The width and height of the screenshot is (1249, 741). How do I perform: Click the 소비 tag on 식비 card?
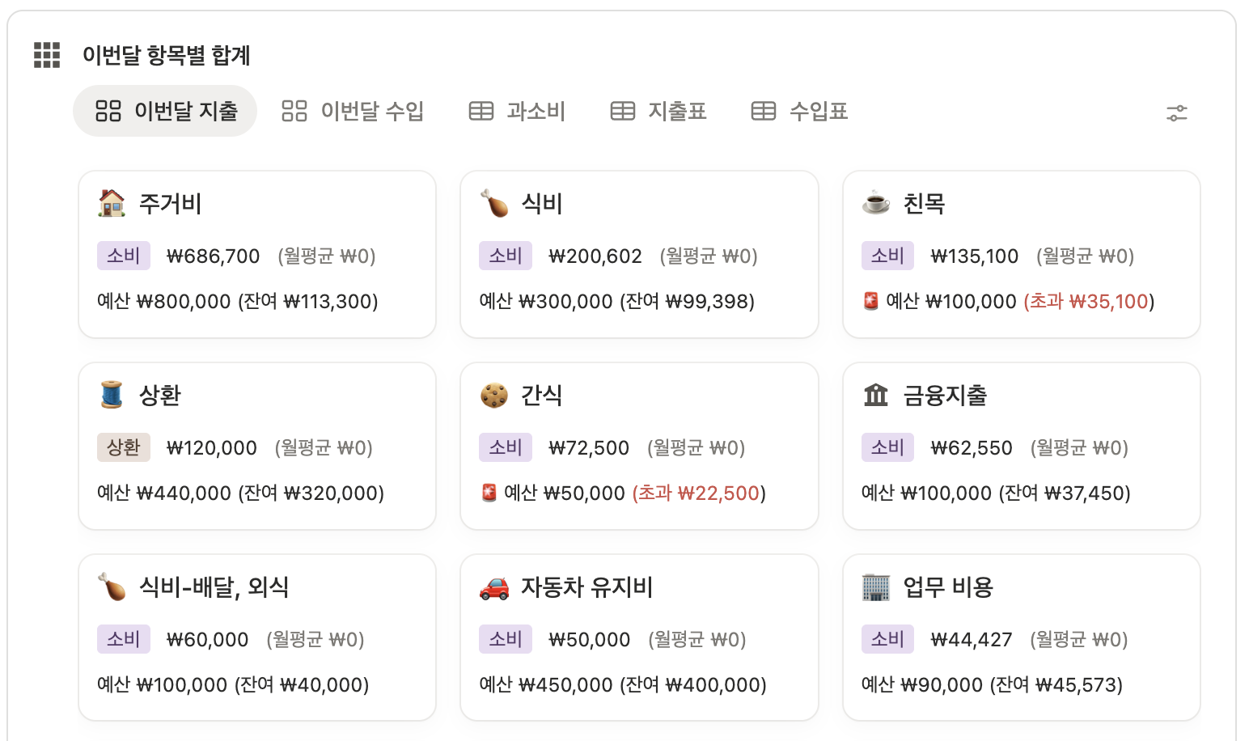click(x=506, y=256)
